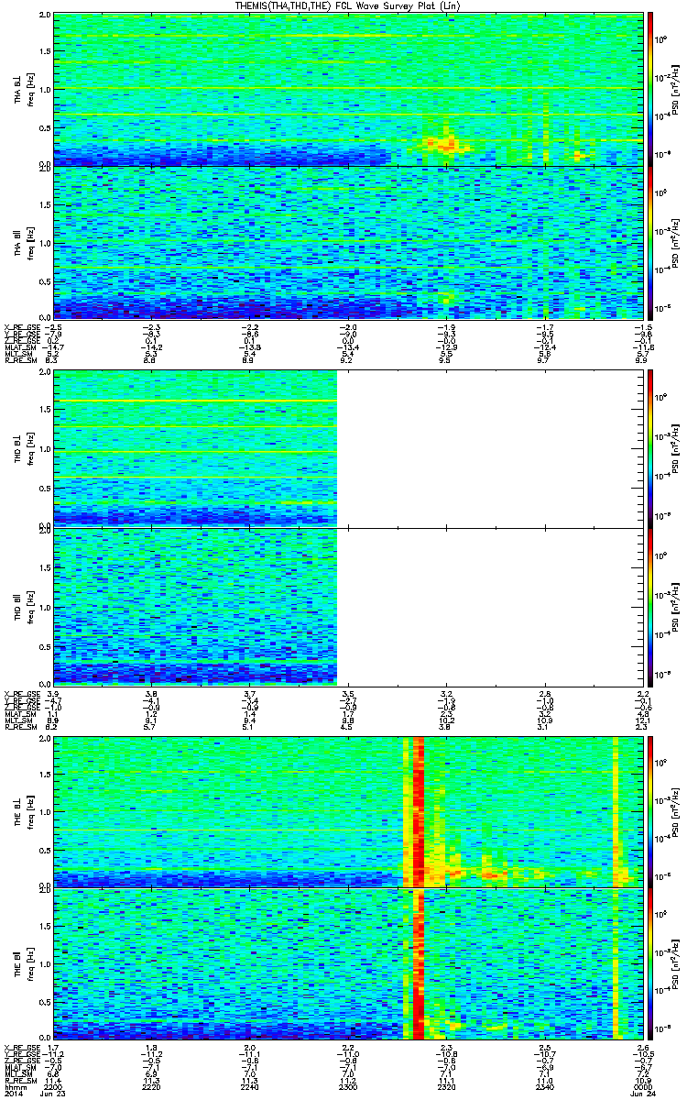The image size is (687, 1100).
Task: Click the color bar beside THE B-parallel panel
Action: tap(650, 963)
